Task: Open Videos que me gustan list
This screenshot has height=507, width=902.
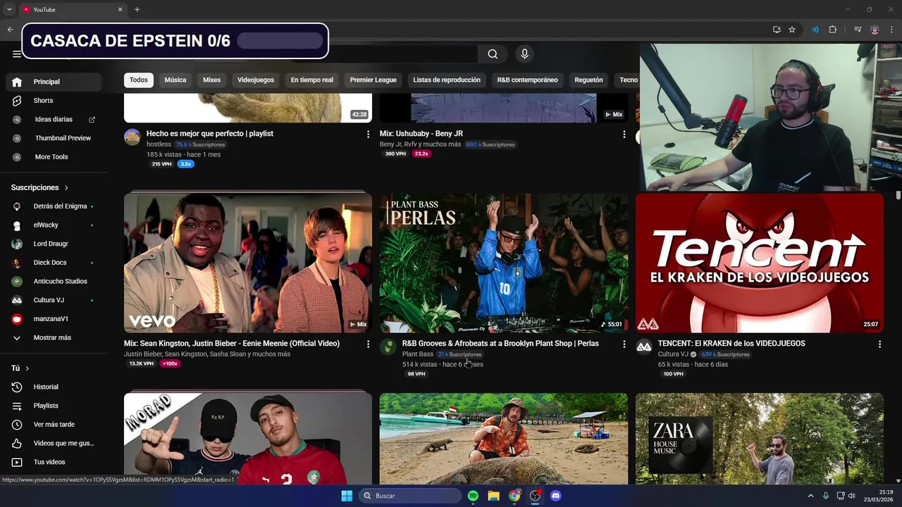Action: [x=55, y=444]
